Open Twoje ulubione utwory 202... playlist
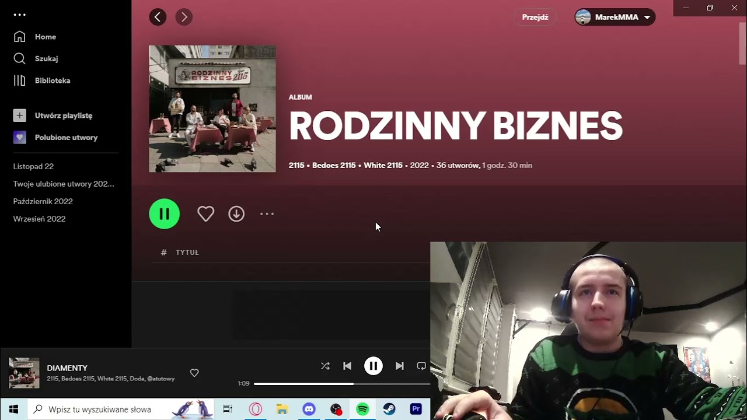This screenshot has width=747, height=420. 64,184
